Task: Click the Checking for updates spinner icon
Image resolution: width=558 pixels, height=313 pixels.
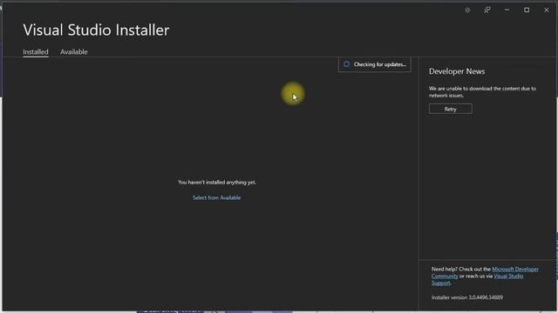Action: pos(346,64)
